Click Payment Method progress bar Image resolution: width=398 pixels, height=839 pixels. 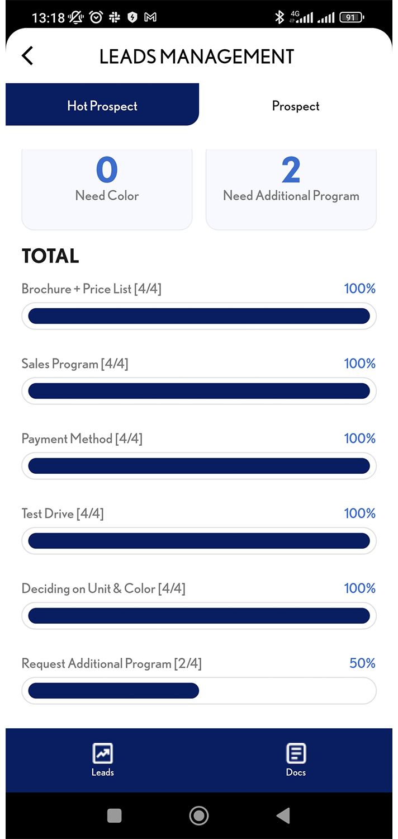click(x=199, y=466)
